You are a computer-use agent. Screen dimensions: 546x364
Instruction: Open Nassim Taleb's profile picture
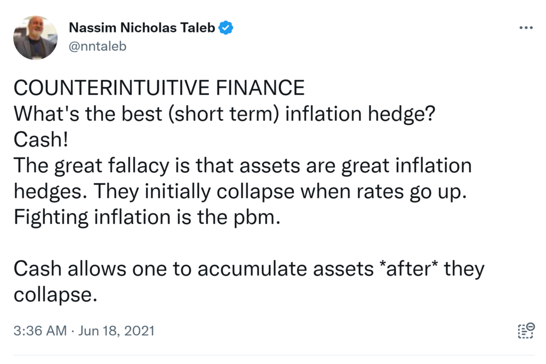tap(35, 37)
